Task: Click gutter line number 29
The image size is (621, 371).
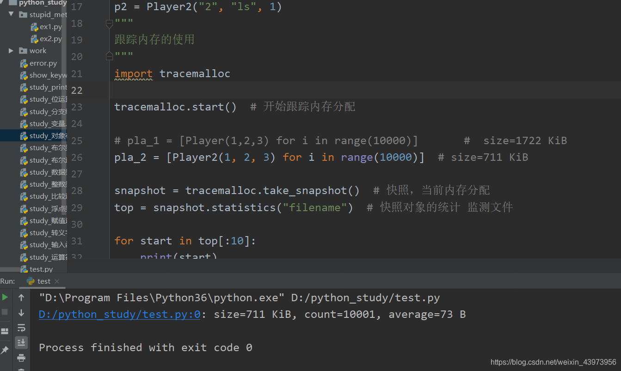Action: [77, 208]
